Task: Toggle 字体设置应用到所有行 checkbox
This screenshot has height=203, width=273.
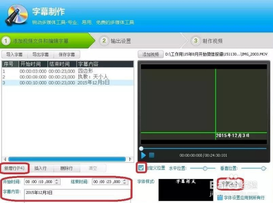Action: pyautogui.click(x=220, y=198)
